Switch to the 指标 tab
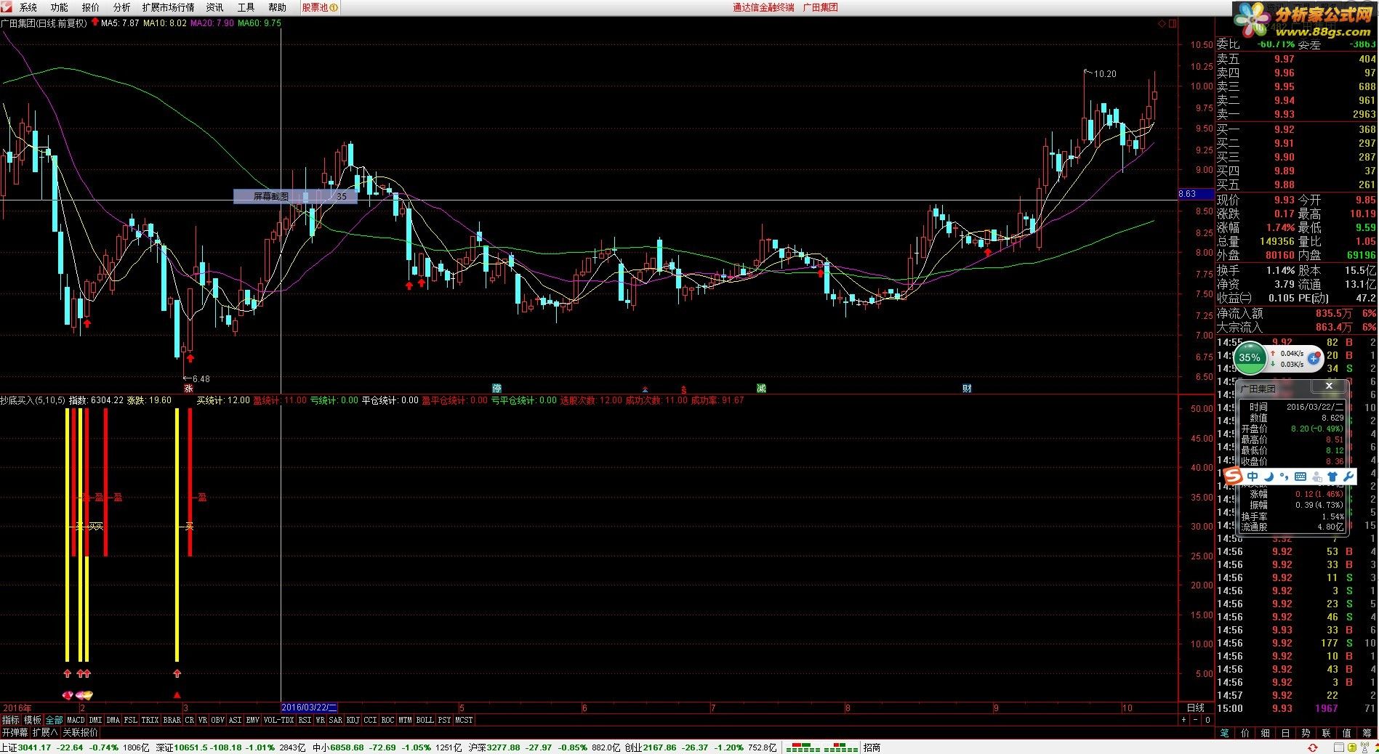 click(x=10, y=720)
